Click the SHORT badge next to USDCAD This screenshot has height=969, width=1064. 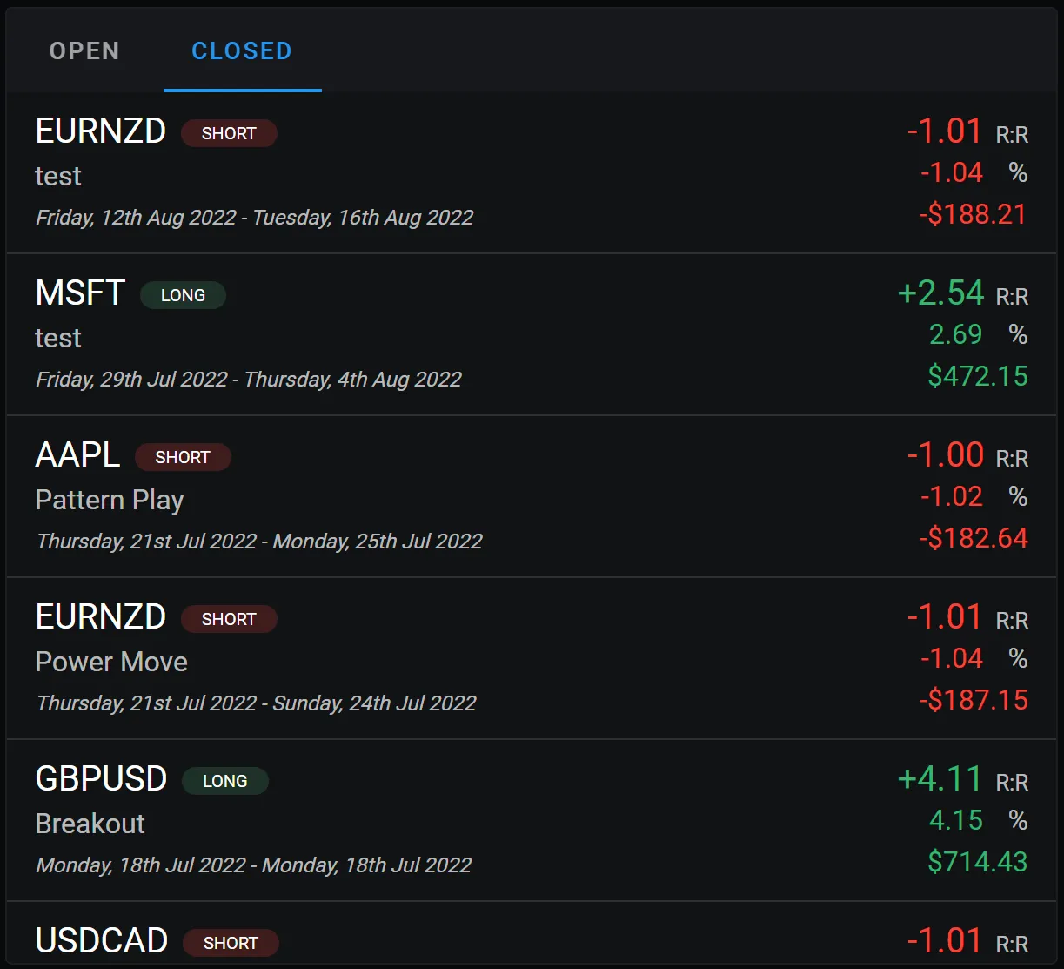pyautogui.click(x=231, y=943)
